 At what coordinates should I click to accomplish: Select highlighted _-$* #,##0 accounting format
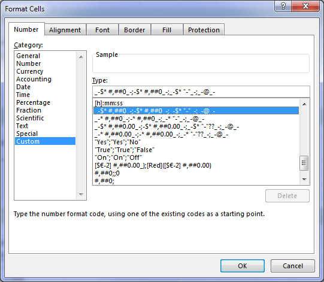196,111
